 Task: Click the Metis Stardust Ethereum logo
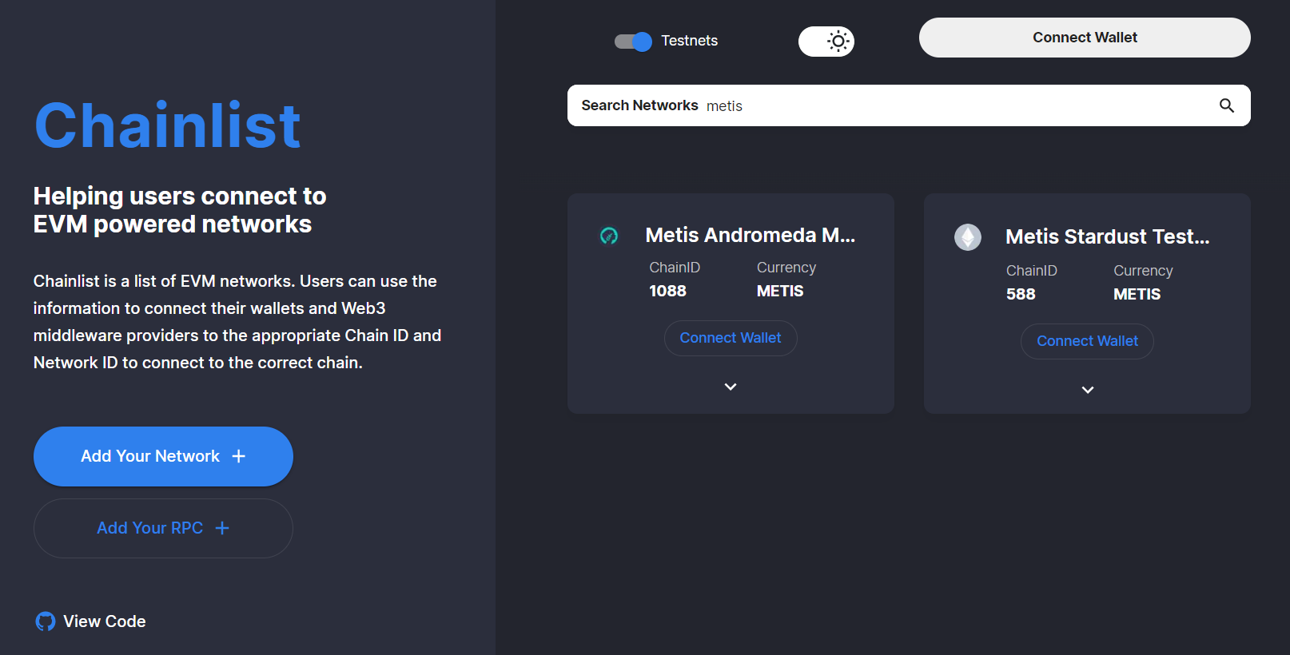point(968,237)
